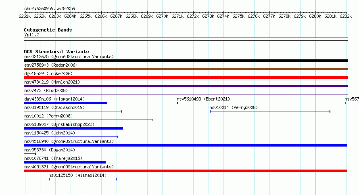Click the nsv1076741 (Thareja2015) label
359x195 pixels.
[x=53, y=158]
